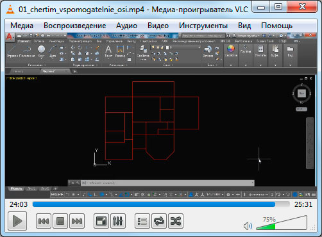Add a new drawing tab with plus button
Screen dimensions: 322x237
click(74, 72)
